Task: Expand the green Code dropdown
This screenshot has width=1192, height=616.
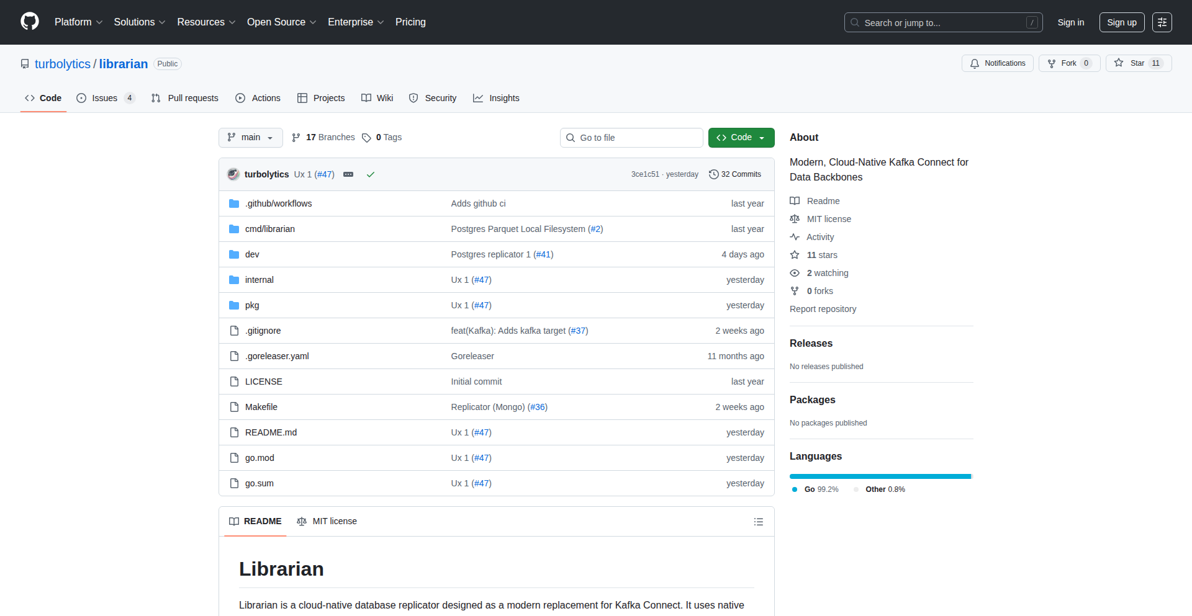Action: coord(741,138)
